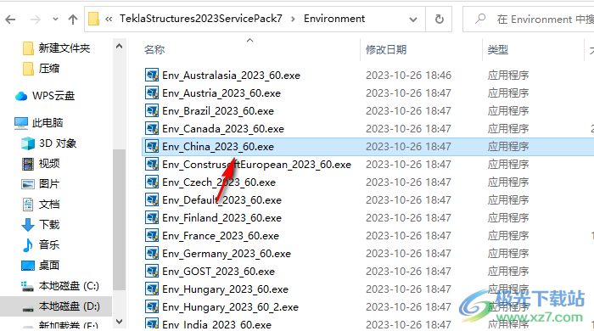Click the Env_Austria_2023_60.exe file name
594x331 pixels.
(221, 93)
